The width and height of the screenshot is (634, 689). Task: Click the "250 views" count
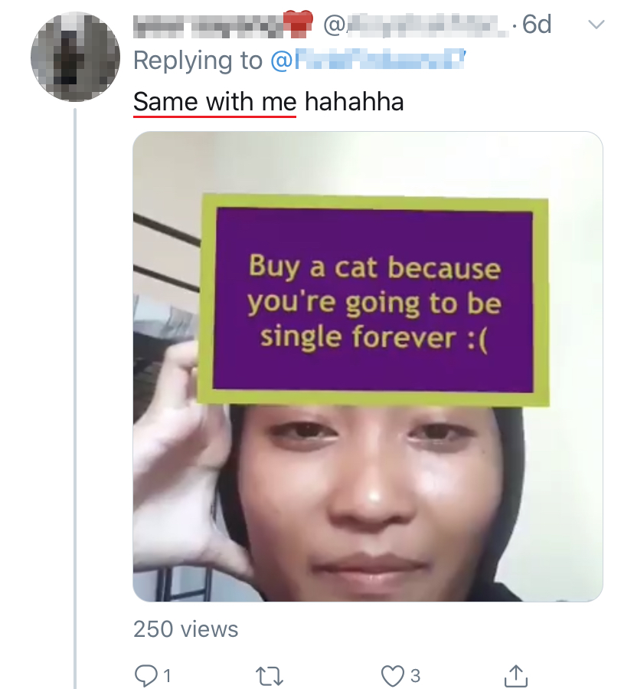point(186,629)
